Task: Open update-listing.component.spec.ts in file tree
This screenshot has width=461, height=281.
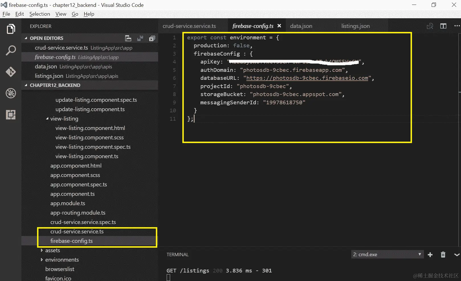Action: 96,100
